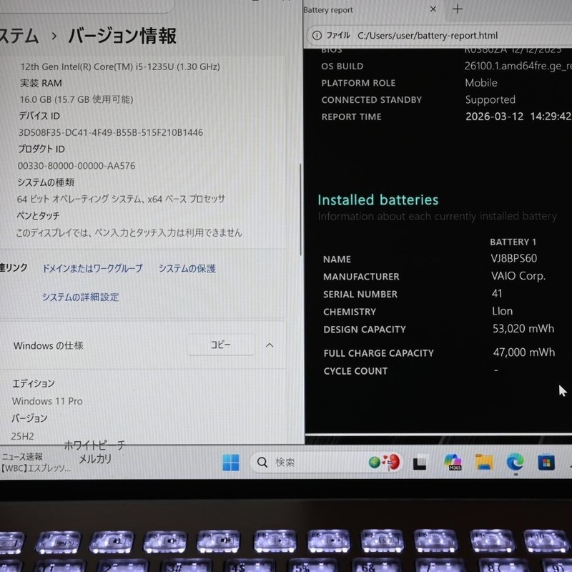The image size is (572, 572).
Task: Open File Explorer from the taskbar
Action: pyautogui.click(x=484, y=462)
